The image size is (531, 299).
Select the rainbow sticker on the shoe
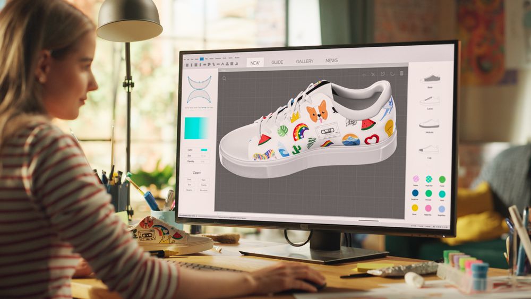click(x=300, y=131)
